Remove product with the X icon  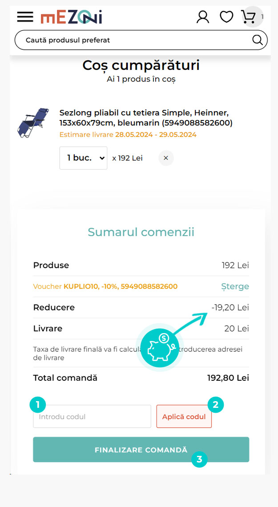(166, 158)
